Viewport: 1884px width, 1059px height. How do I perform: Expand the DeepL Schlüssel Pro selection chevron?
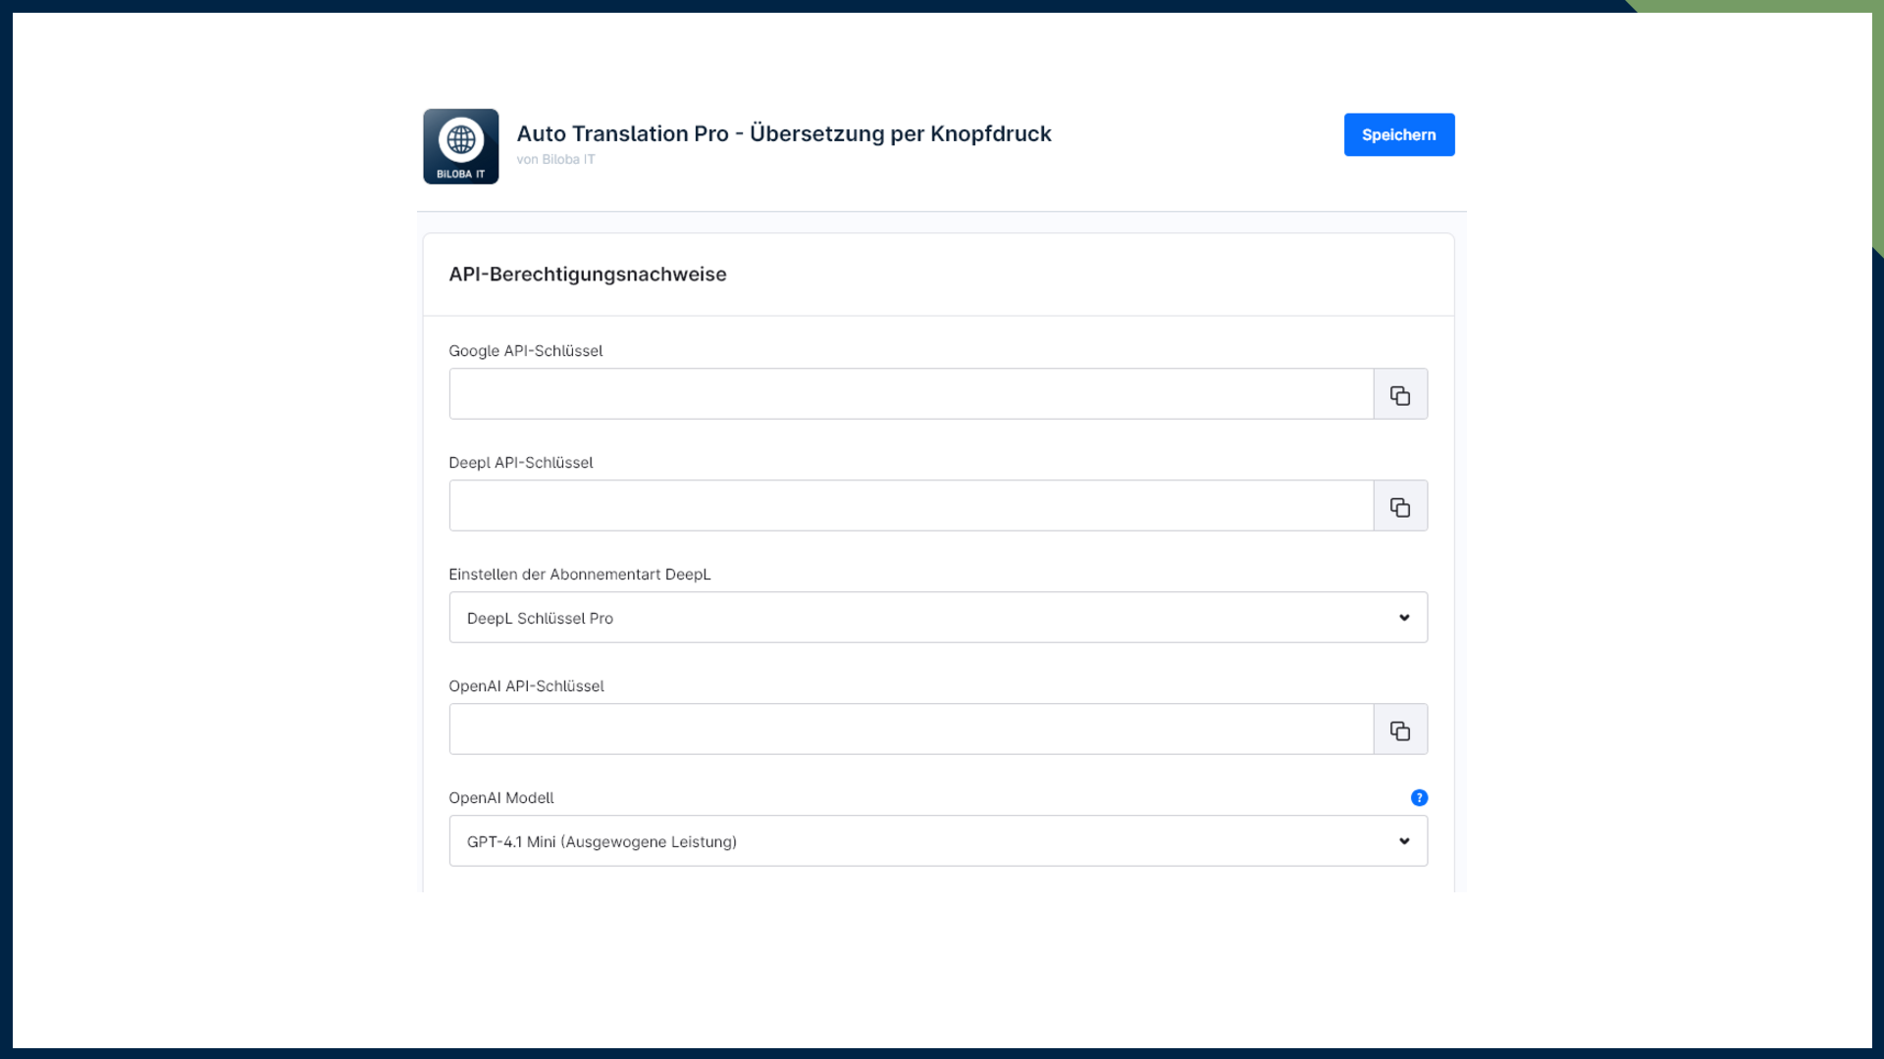tap(1402, 617)
